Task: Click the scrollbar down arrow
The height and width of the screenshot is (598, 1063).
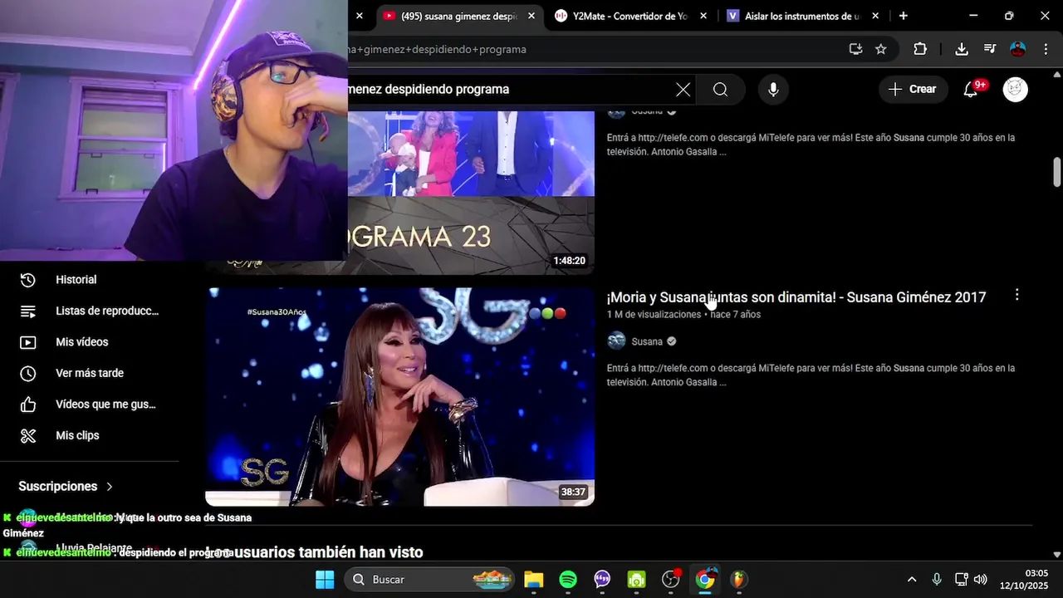Action: [1057, 554]
